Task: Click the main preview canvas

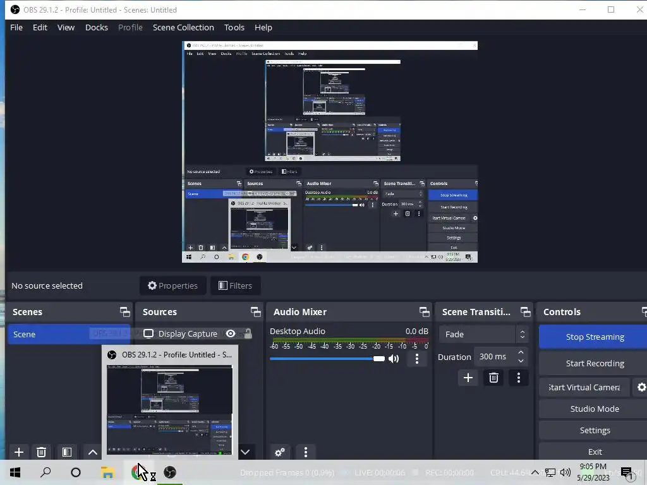Action: 330,152
